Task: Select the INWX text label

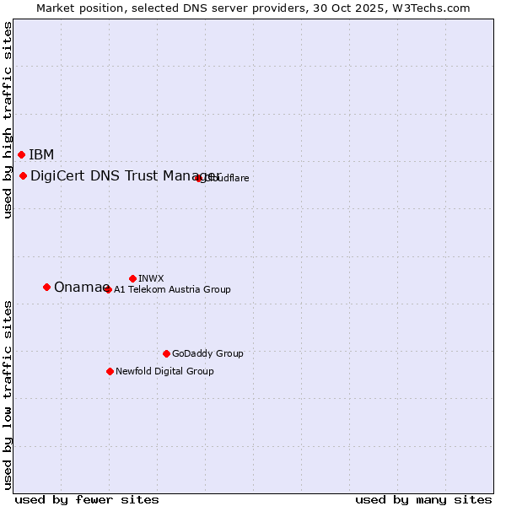Action: 151,278
